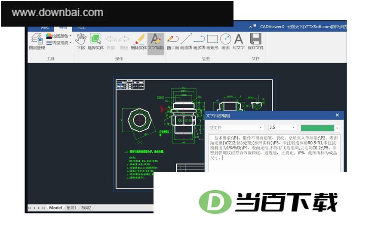Switch to the 布局1 layout tab
Screen dimensions: 387x231
click(71, 208)
